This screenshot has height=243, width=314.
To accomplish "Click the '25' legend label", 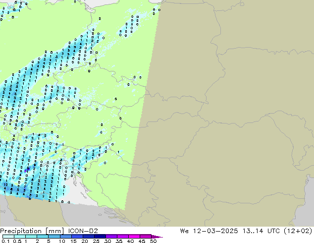I will click(x=96, y=241).
